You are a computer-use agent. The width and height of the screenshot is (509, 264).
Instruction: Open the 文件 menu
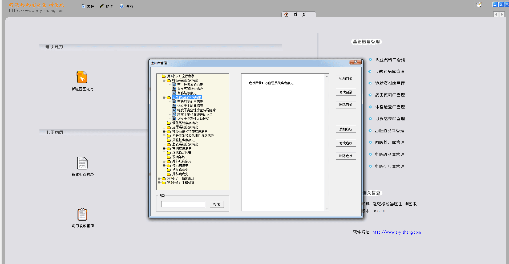coord(88,6)
